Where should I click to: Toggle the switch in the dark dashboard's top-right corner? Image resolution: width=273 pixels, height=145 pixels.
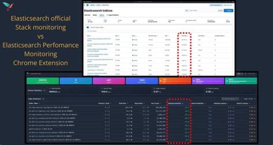coord(240,74)
